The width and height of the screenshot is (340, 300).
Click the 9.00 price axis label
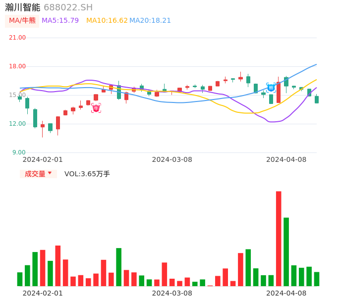(19, 152)
